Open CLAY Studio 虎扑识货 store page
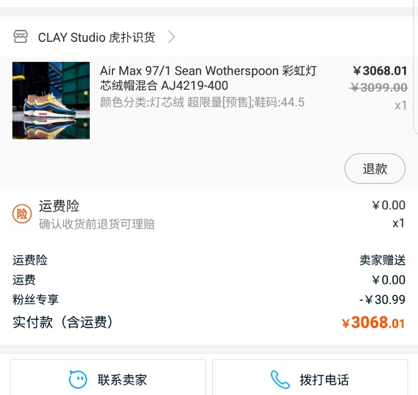418x395 pixels. 97,37
